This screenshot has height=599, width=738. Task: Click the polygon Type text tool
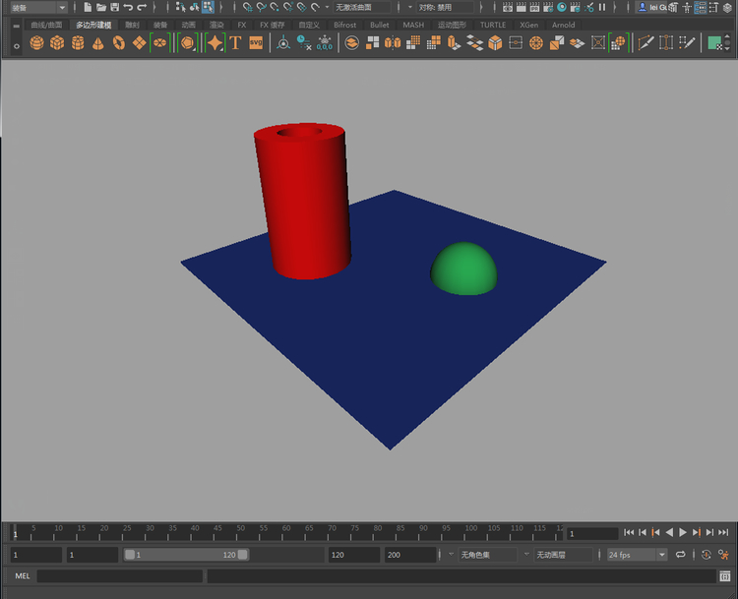(235, 43)
